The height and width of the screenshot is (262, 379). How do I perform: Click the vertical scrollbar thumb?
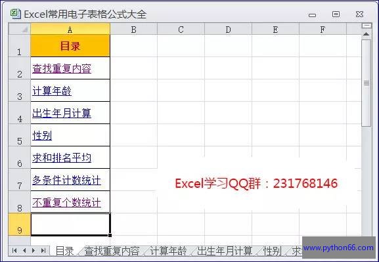click(x=367, y=83)
